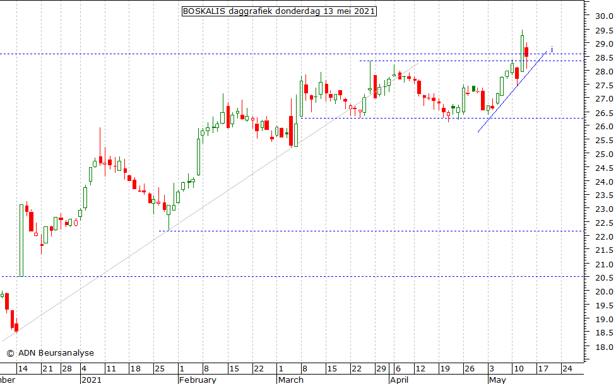Viewport: 616px width, 384px height.
Task: Click the highest green candle near 29.5
Action: tap(522, 53)
